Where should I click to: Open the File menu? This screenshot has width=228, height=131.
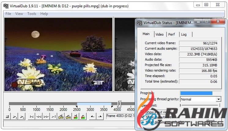pos(8,14)
